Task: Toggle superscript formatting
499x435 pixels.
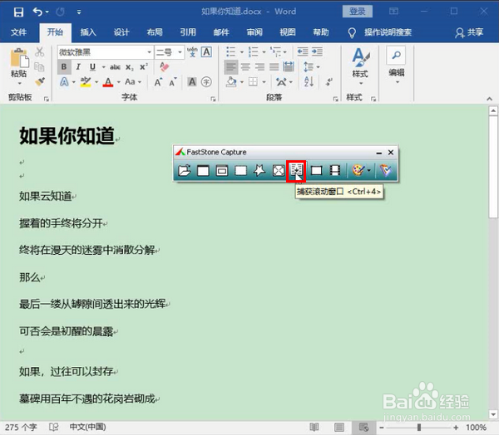Action: [144, 66]
